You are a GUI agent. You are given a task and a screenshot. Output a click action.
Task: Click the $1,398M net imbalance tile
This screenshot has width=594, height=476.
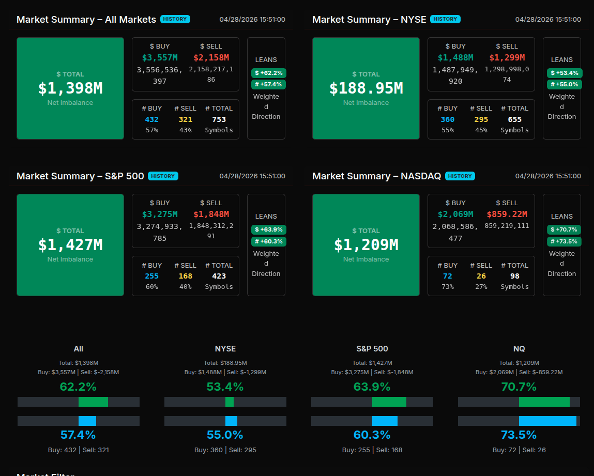[70, 88]
